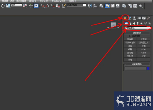Click the Mirror tool icon
This screenshot has width=153, height=110.
click(90, 6)
